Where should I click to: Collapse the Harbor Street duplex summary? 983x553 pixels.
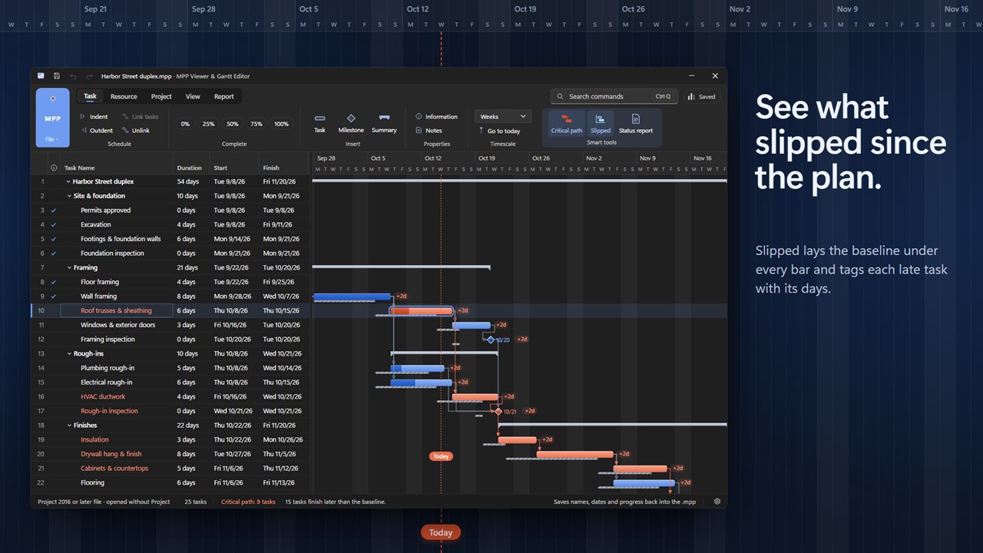click(68, 182)
